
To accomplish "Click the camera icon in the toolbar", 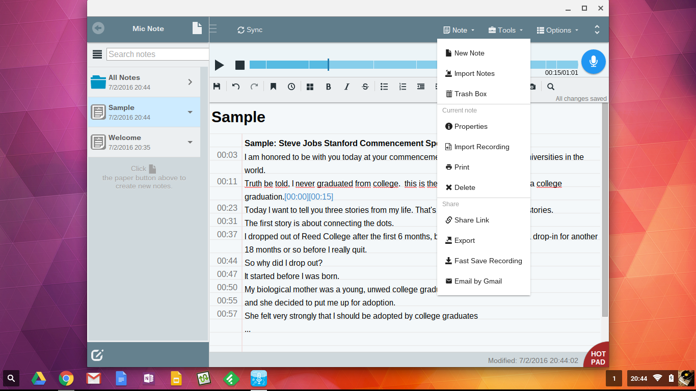I will (x=532, y=87).
